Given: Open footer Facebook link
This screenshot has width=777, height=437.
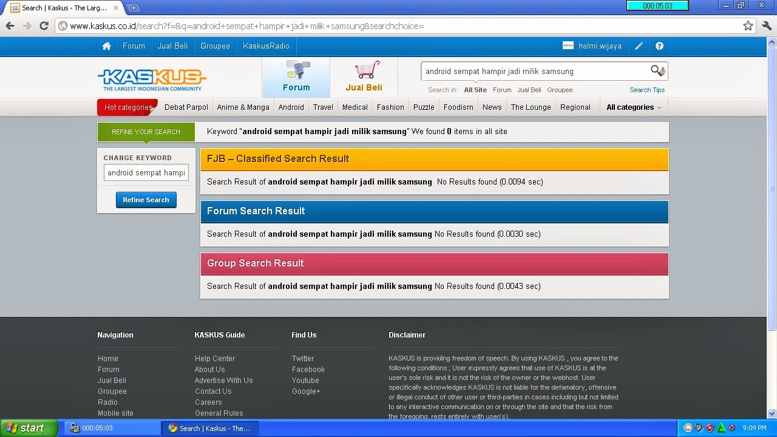Looking at the screenshot, I should pos(308,370).
